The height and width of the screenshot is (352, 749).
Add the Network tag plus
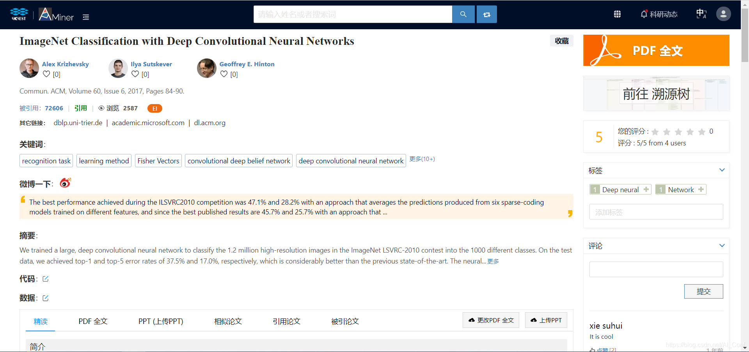[x=701, y=189]
